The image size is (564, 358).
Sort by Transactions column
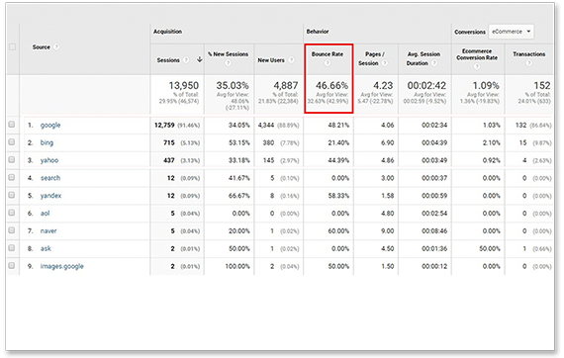coord(529,54)
